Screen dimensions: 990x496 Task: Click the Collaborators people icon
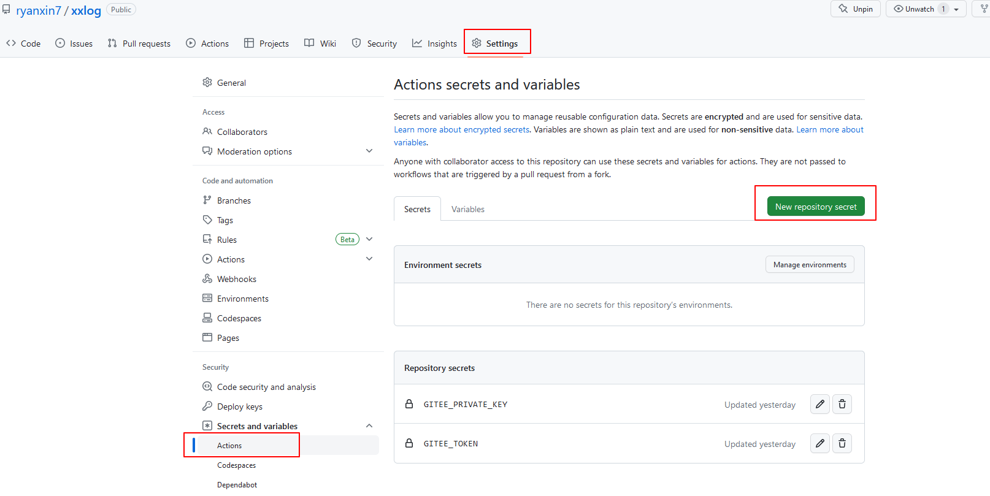[x=207, y=131]
